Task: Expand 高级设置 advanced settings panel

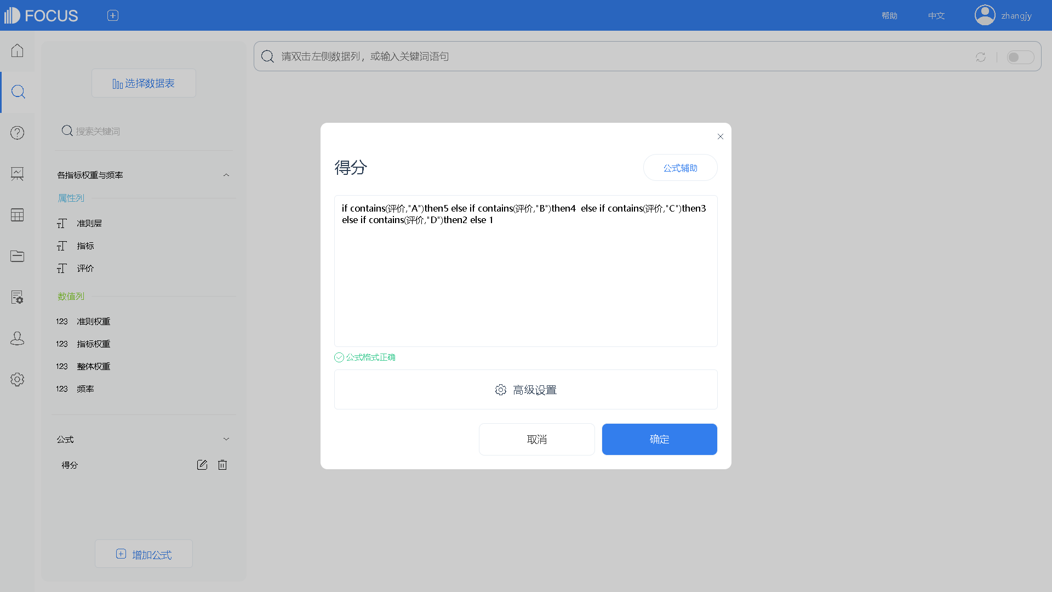Action: click(525, 390)
